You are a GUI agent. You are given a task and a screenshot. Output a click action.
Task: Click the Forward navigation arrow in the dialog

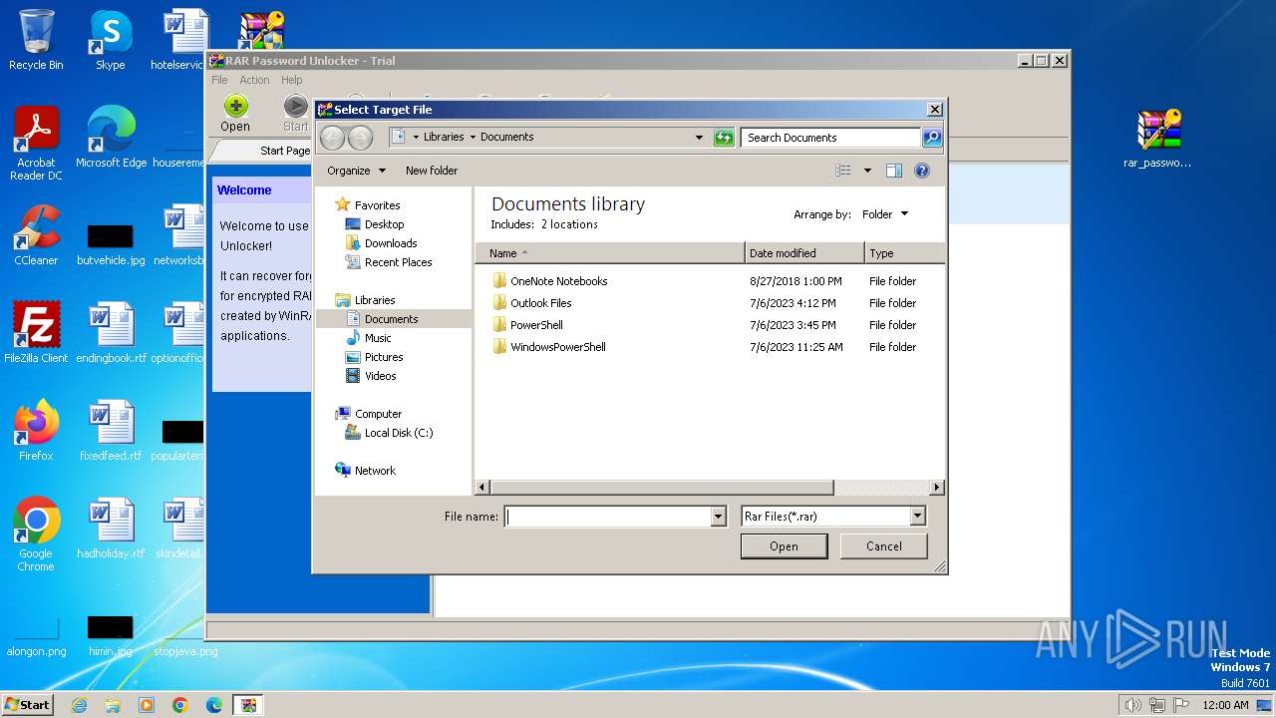pyautogui.click(x=360, y=138)
